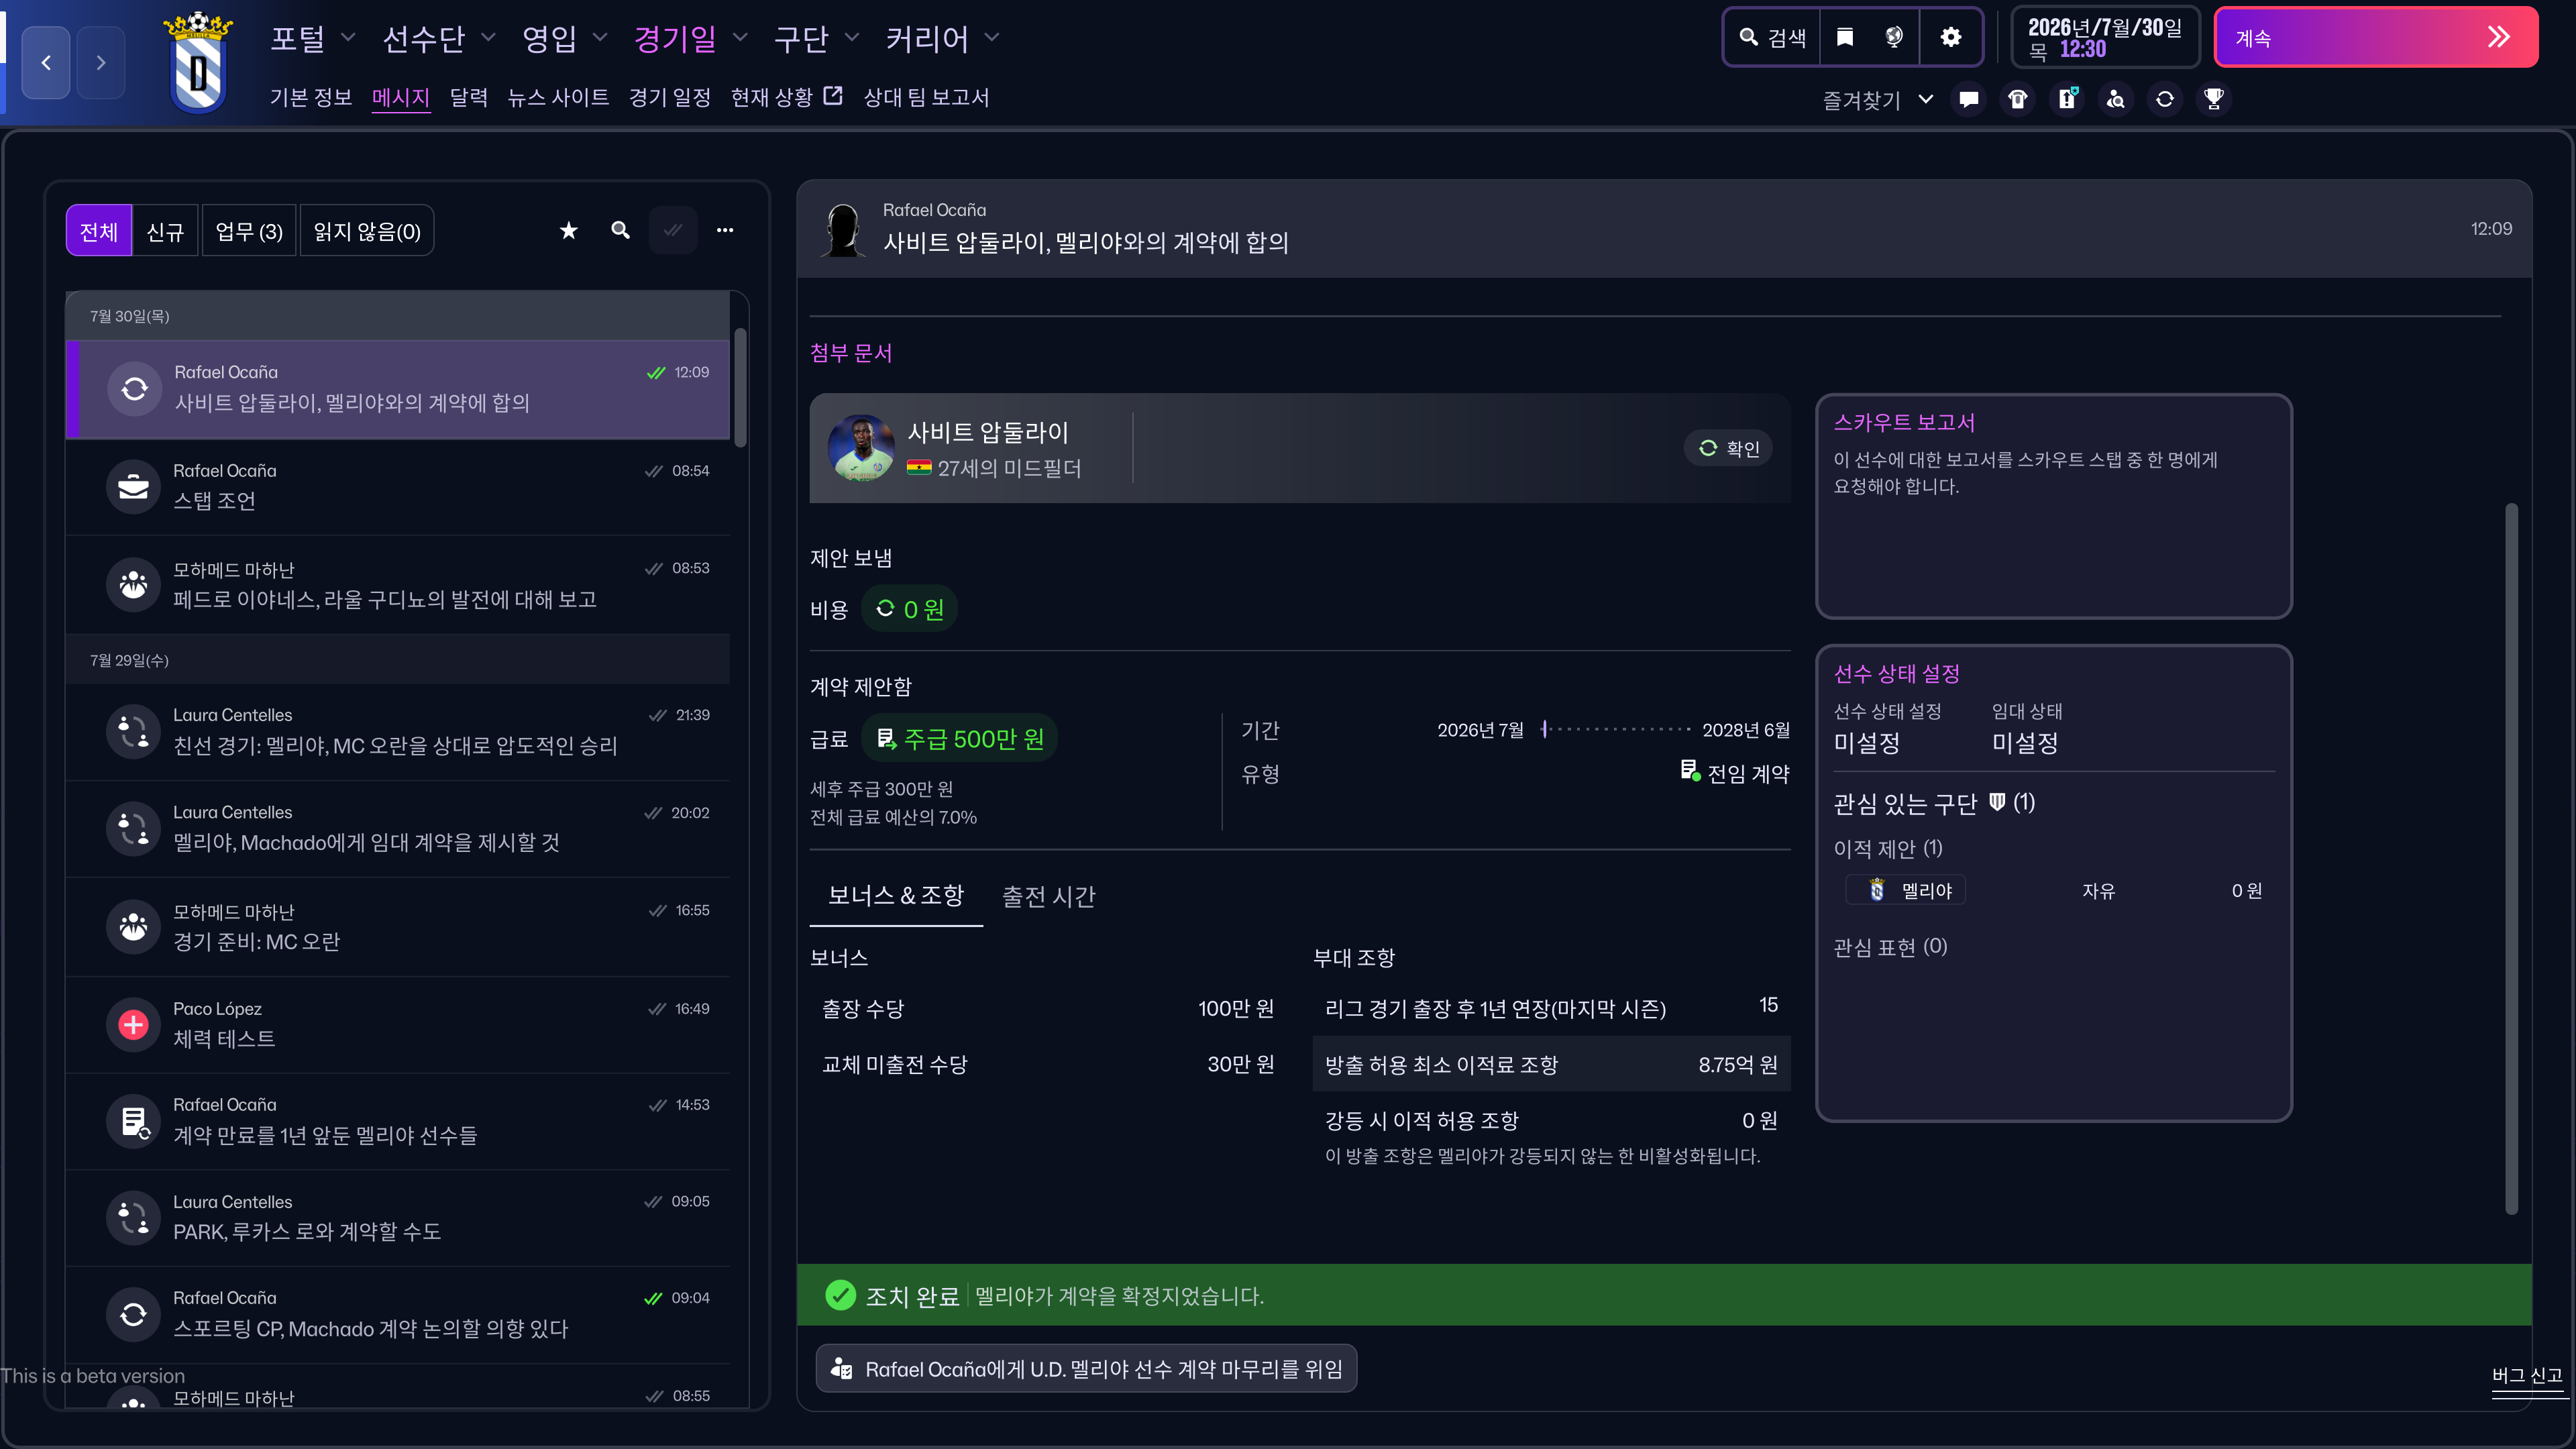Screen dimensions: 2576x1449
Task: Expand the 경기일 menu chevron
Action: (740, 38)
